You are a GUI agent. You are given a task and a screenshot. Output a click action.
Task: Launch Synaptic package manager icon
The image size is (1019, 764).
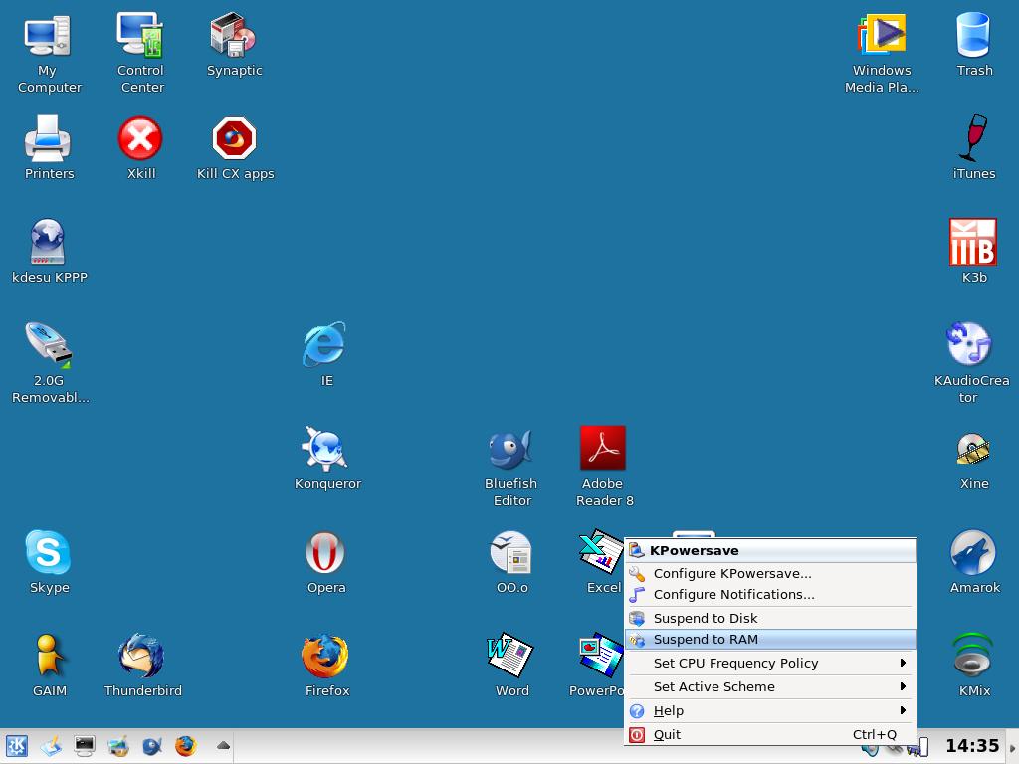click(x=233, y=35)
